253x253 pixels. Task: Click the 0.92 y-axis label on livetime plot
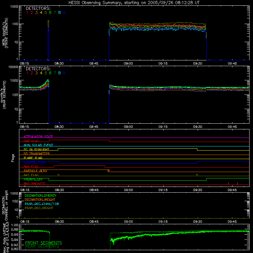pos(15,245)
